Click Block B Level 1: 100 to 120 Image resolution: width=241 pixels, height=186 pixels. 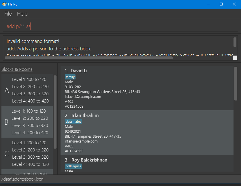click(x=29, y=111)
